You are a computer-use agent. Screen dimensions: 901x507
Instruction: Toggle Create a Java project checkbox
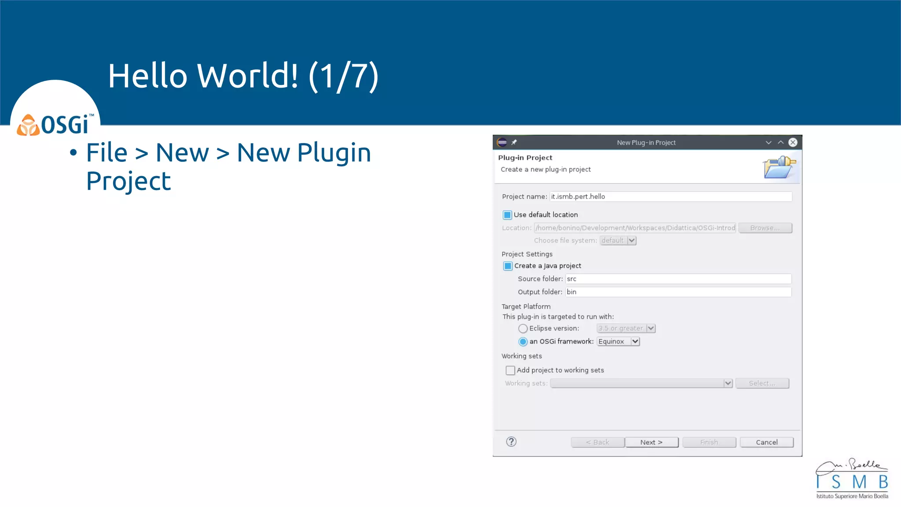point(508,266)
